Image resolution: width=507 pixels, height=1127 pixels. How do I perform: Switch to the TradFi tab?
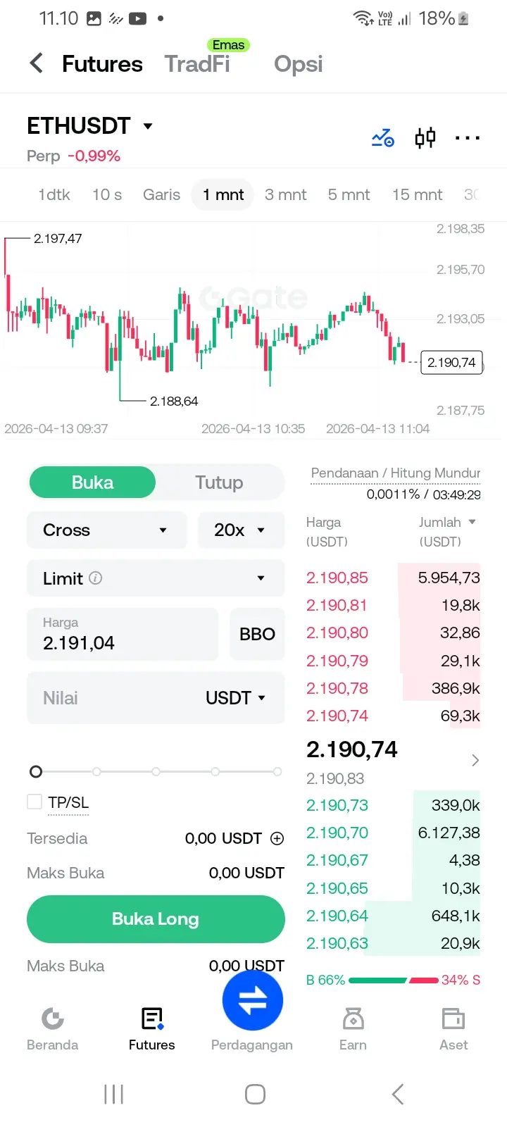point(197,64)
